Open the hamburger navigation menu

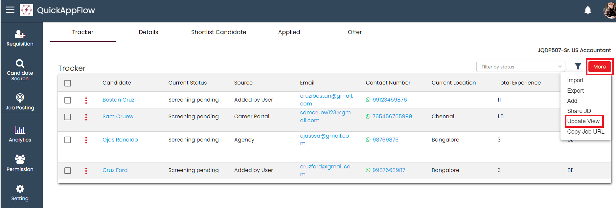tap(10, 10)
